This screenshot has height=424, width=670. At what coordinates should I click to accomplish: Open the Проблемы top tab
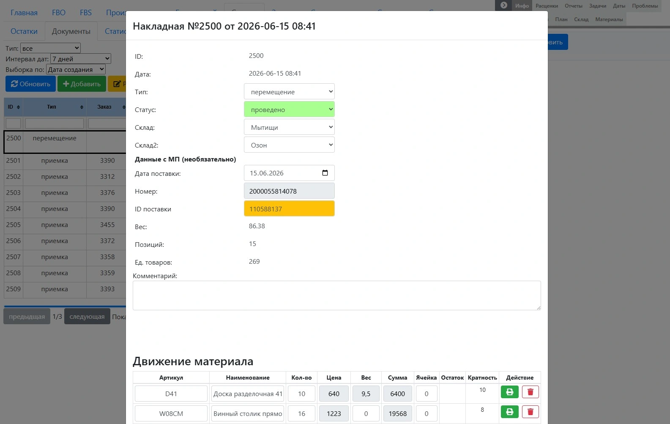[645, 6]
